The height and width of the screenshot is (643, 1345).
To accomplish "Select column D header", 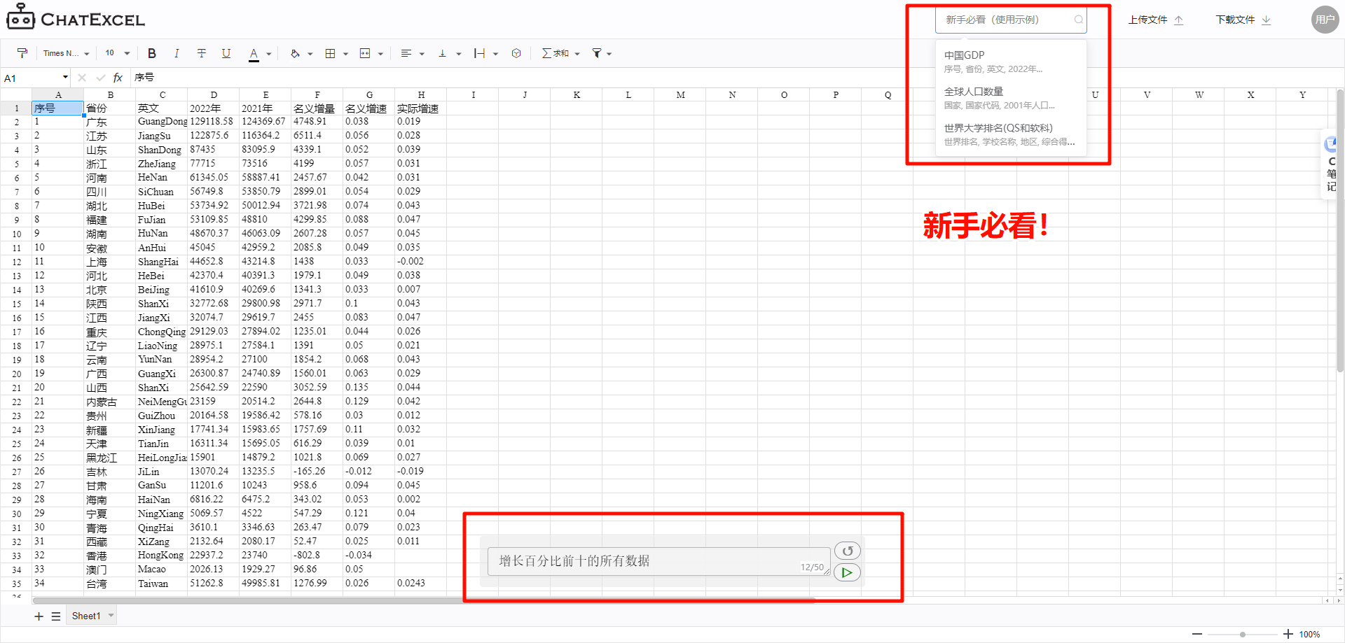I will tap(213, 94).
